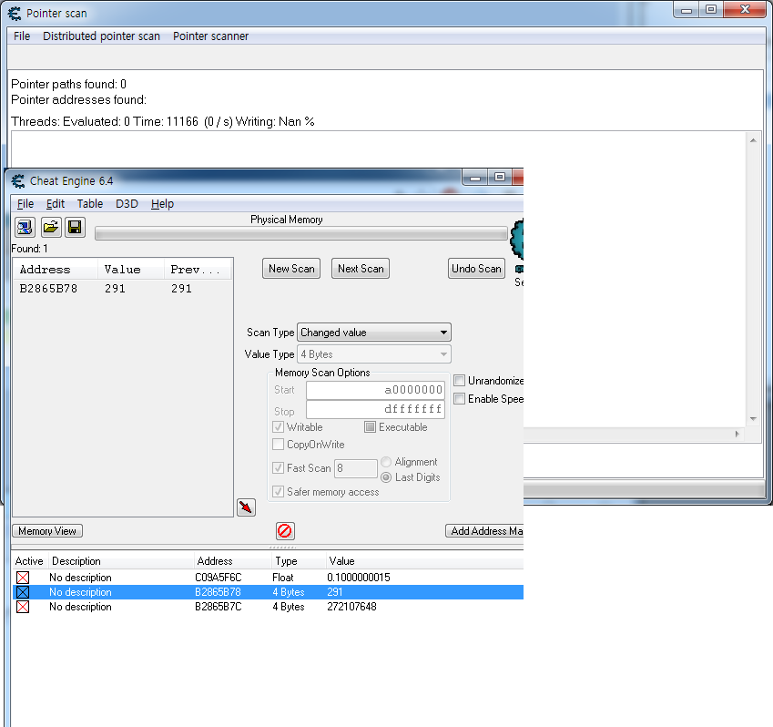Click the Physical Memory label

pyautogui.click(x=287, y=220)
